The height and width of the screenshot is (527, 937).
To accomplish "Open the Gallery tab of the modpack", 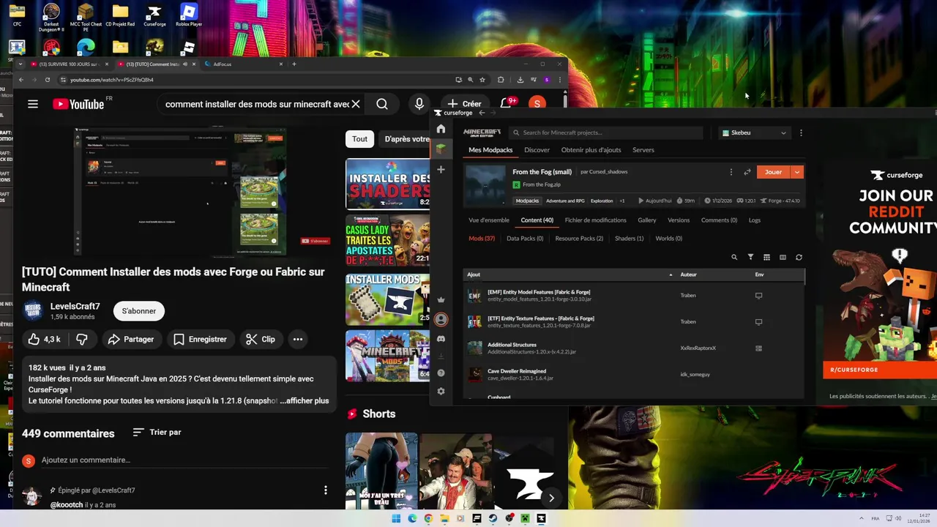I will click(646, 220).
